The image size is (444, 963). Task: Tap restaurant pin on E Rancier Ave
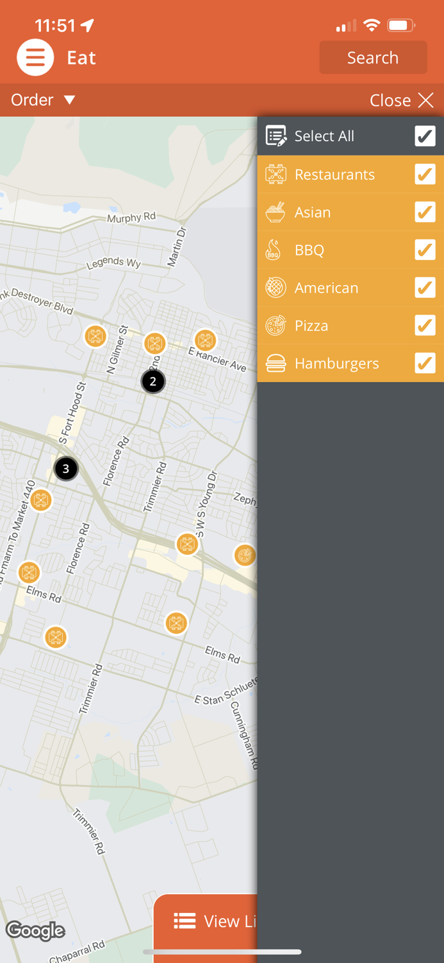tap(205, 340)
